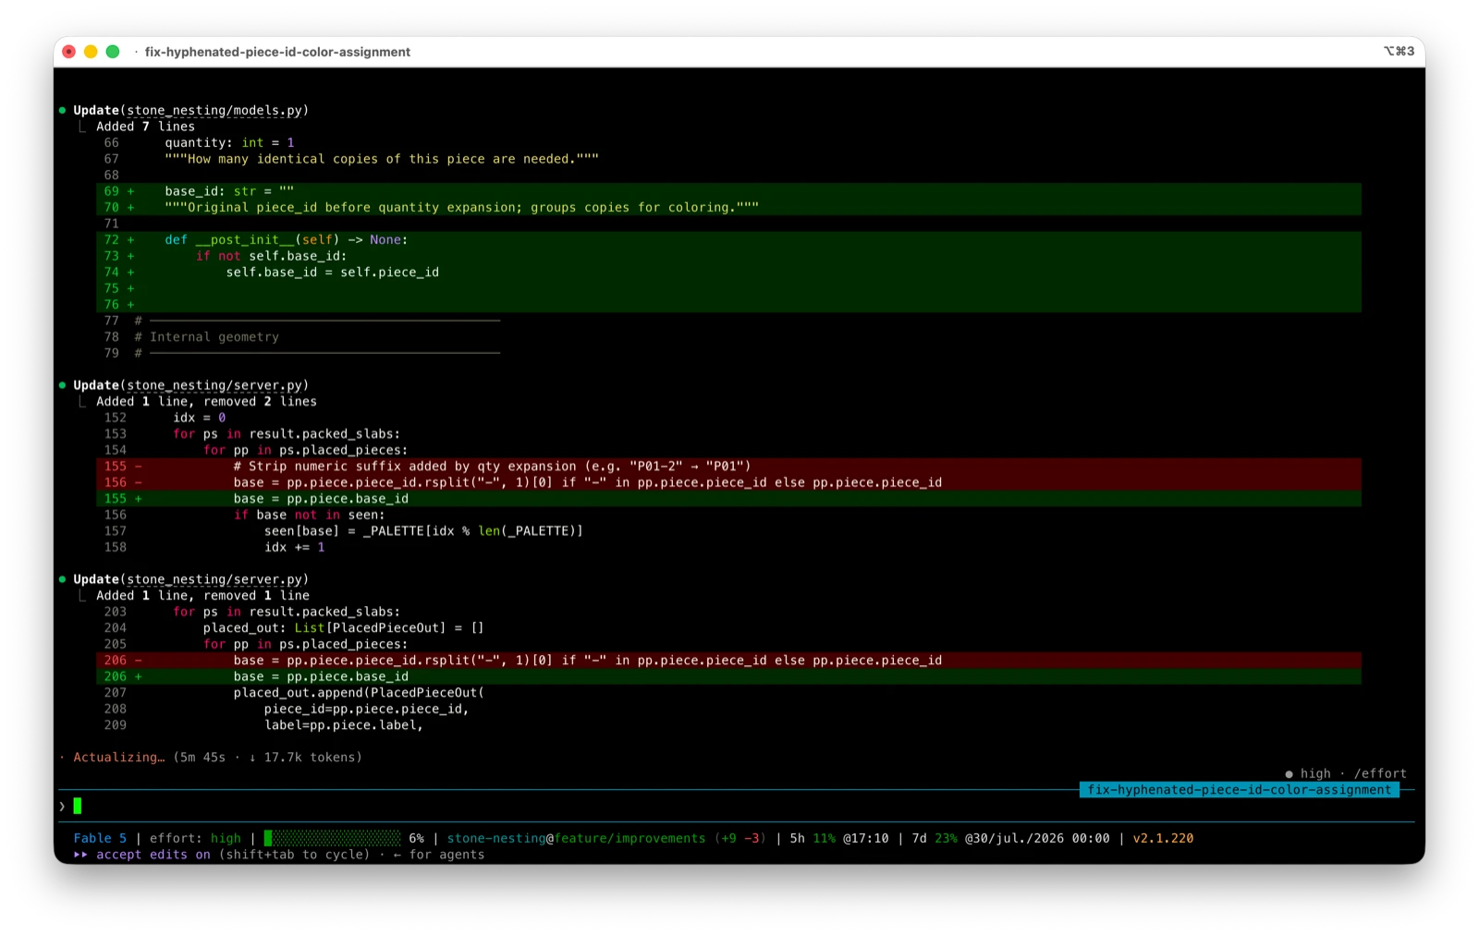Click the '5h 11% @17:10' usage limit entry
The image size is (1479, 935).
point(838,839)
